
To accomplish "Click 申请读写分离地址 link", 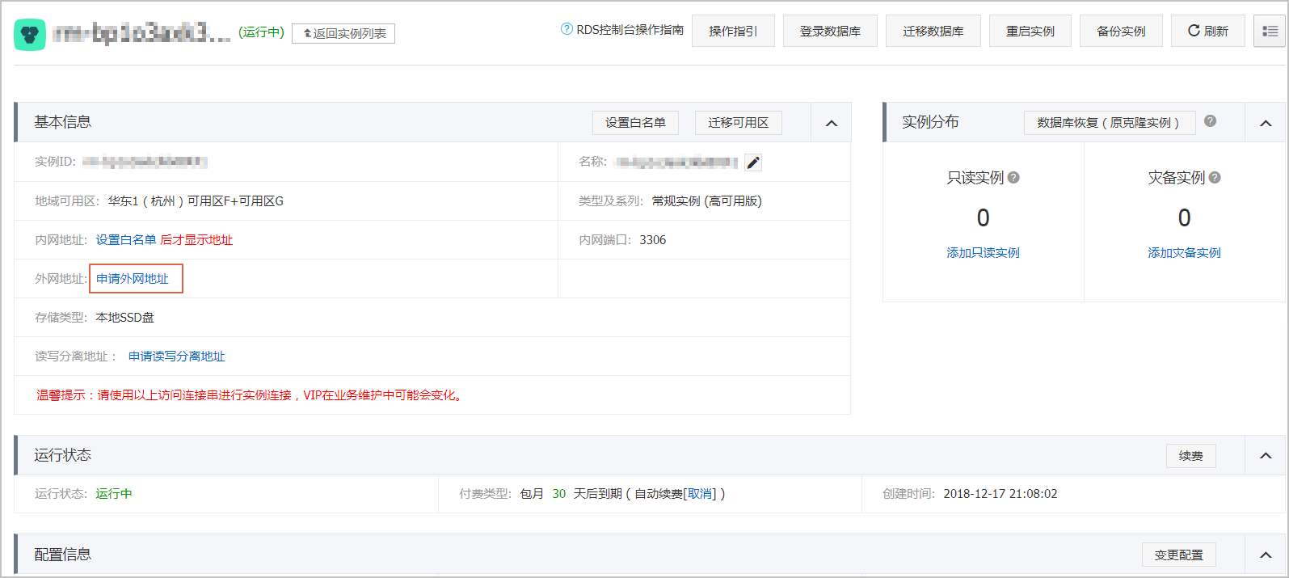I will 177,357.
